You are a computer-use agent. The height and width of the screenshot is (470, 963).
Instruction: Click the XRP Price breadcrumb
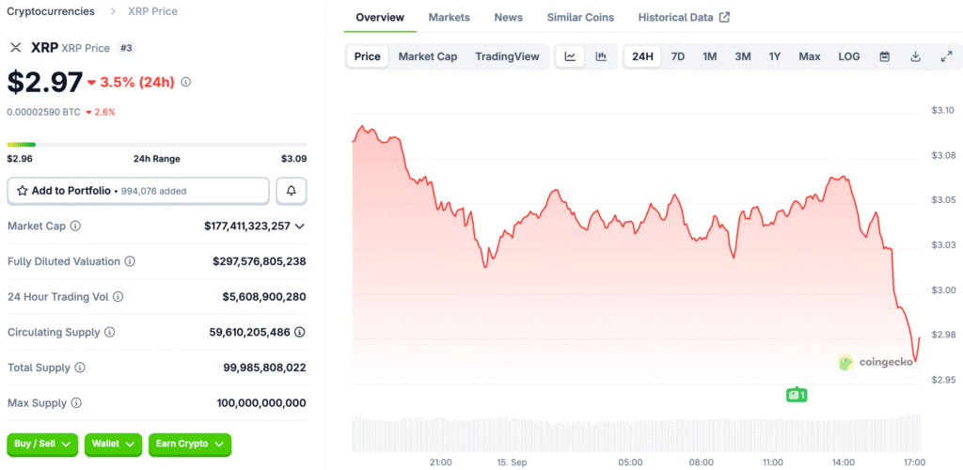click(153, 11)
